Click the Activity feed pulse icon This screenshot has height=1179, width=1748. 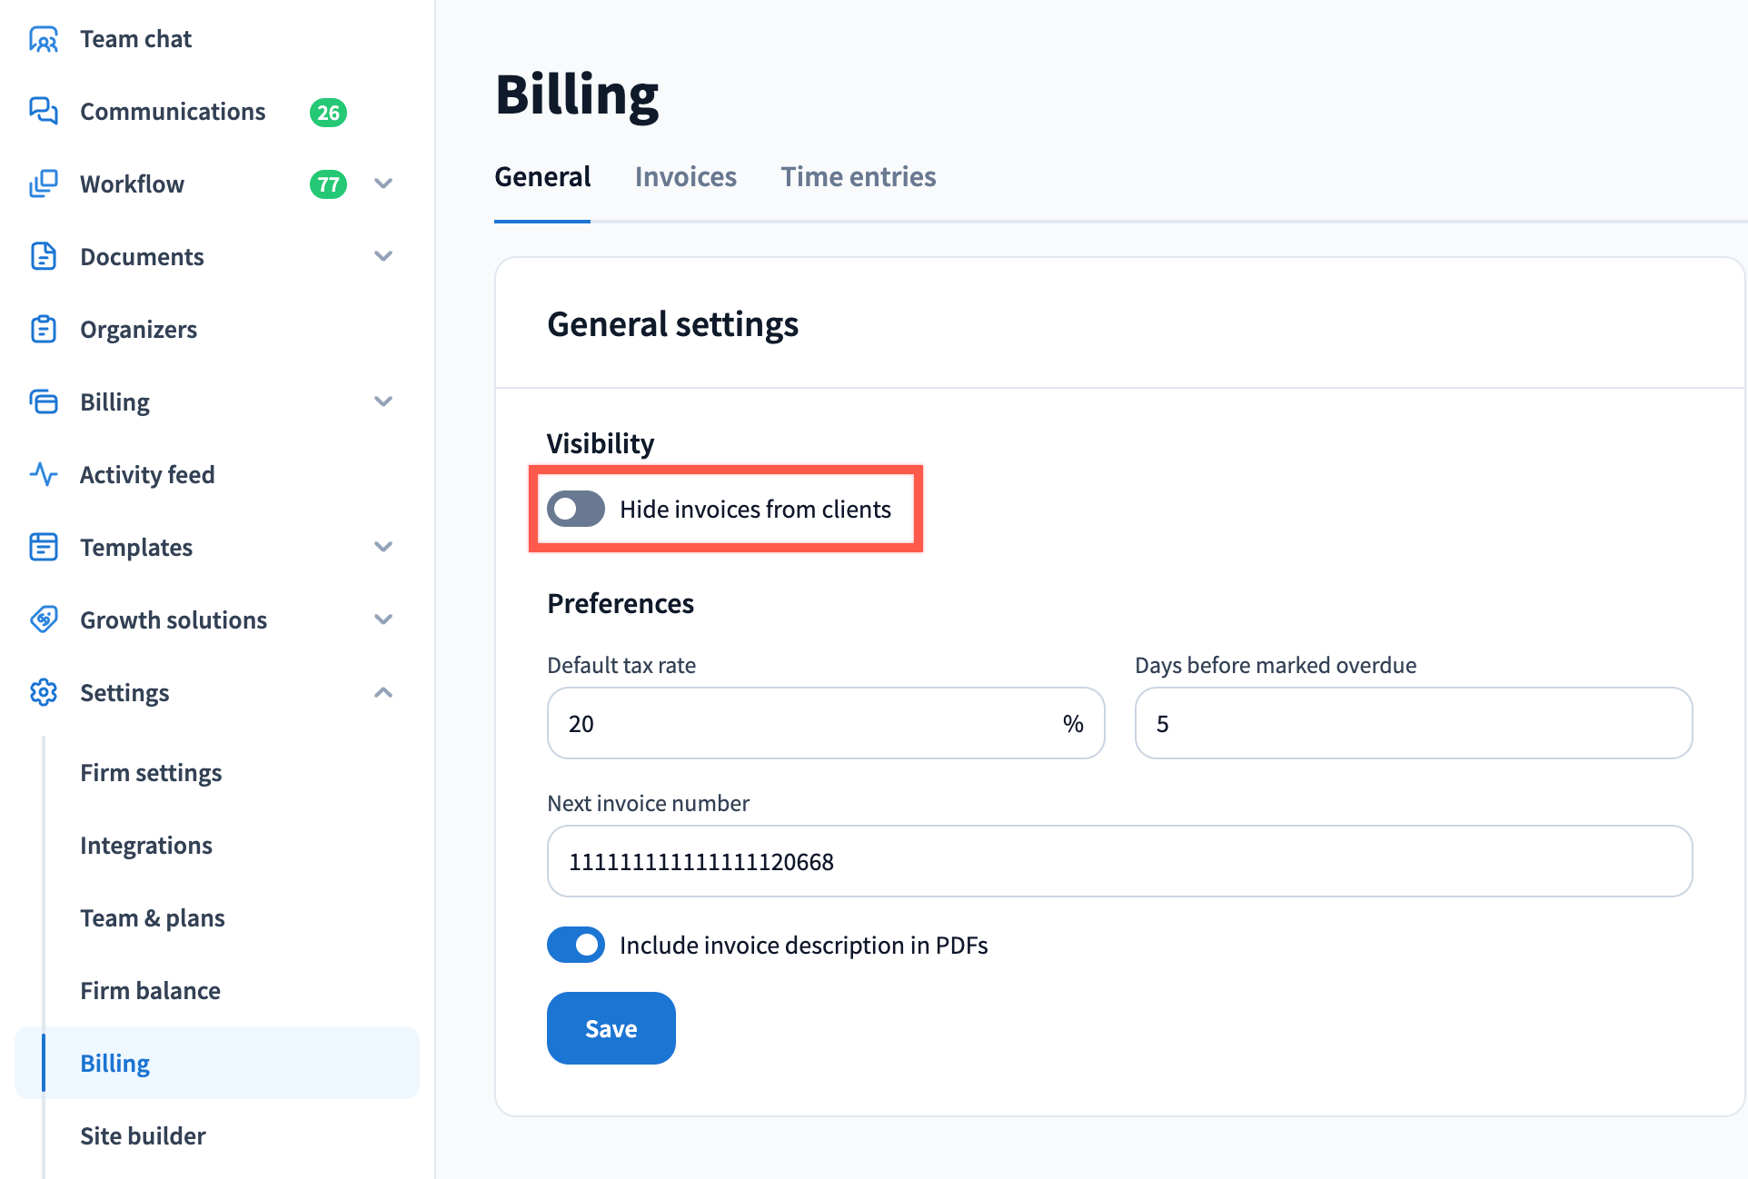click(x=44, y=474)
